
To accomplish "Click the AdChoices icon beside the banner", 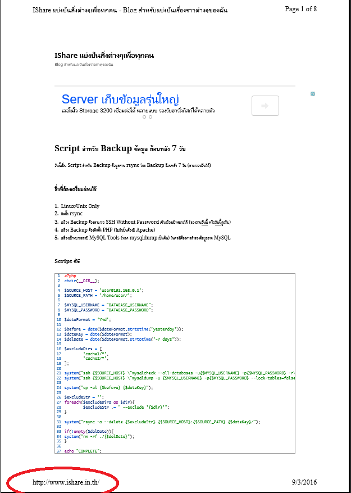I will tap(313, 94).
